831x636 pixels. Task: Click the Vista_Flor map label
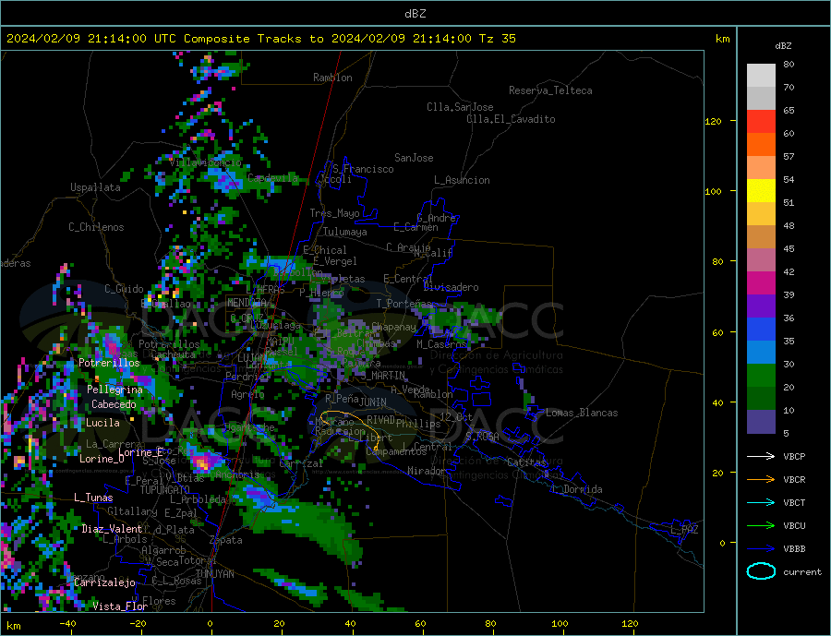point(120,606)
